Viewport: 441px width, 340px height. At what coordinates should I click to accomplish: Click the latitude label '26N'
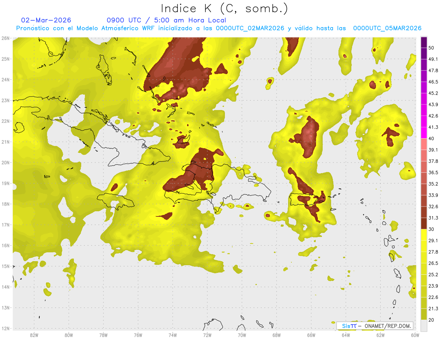tap(6, 38)
